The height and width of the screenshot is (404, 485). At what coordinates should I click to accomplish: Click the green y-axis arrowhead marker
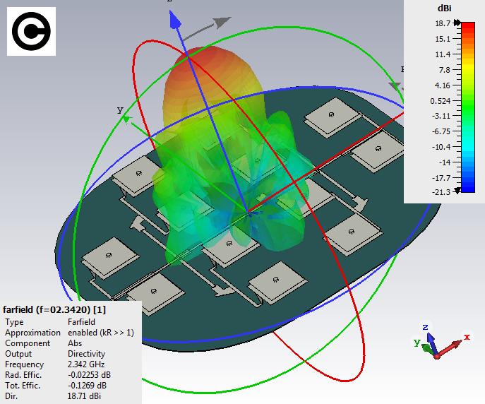point(126,119)
